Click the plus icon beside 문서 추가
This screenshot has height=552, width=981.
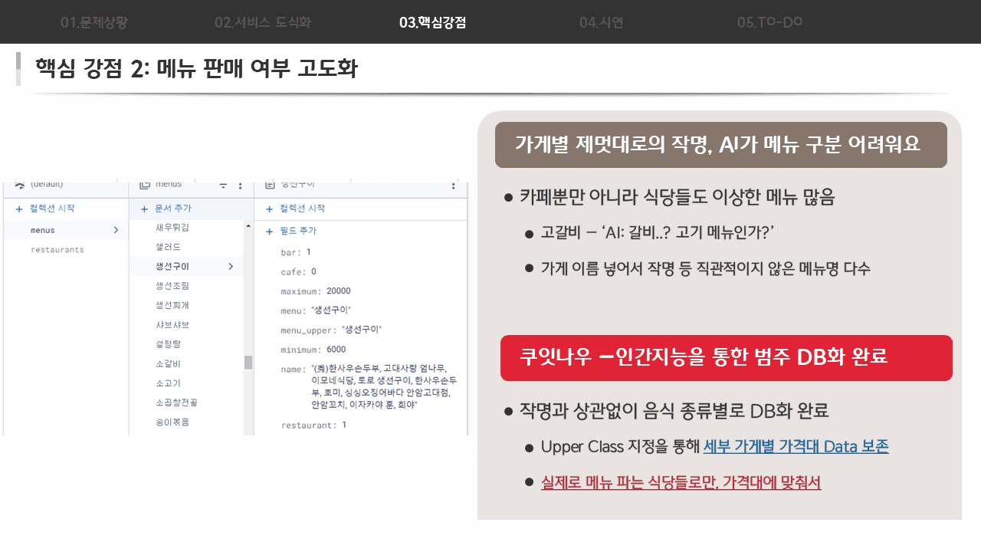tap(143, 209)
